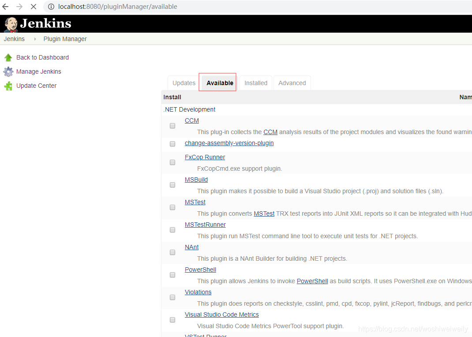Viewport: 472px width, 337px height.
Task: Click the Install column header
Action: coord(172,97)
